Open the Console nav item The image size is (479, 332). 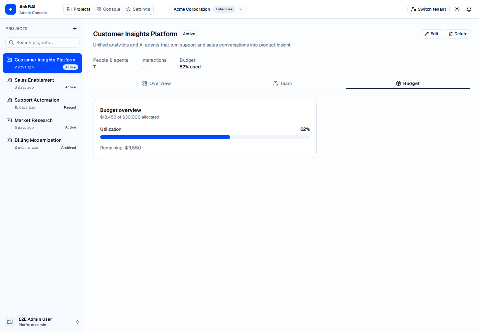(108, 9)
